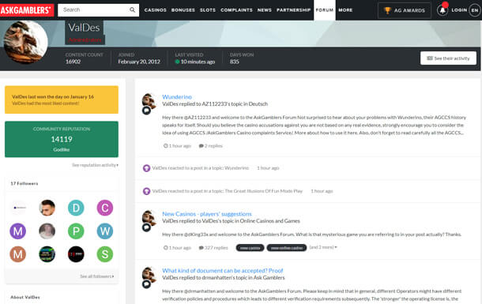The height and width of the screenshot is (304, 482).
Task: Go to the Complaints menu item
Action: [236, 10]
